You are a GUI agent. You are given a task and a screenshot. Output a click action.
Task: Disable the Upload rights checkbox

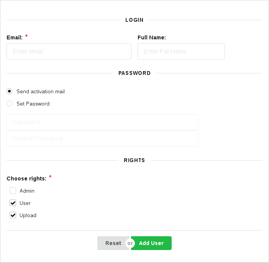click(x=13, y=215)
